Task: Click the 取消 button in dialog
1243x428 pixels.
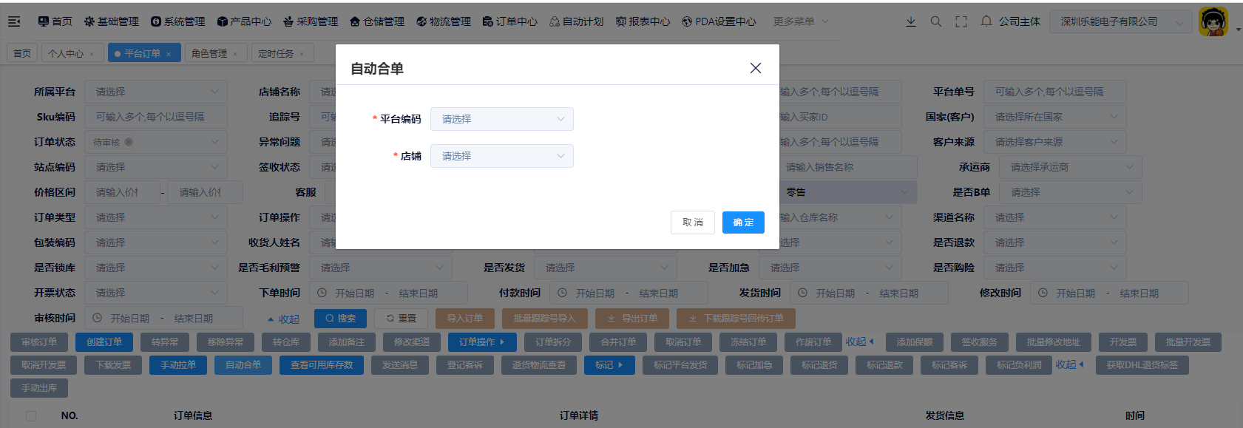Action: [x=693, y=223]
